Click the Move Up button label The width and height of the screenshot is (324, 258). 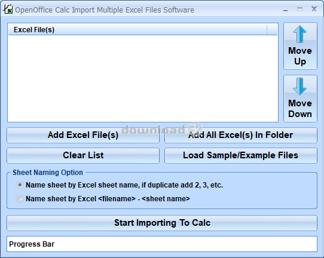click(300, 56)
